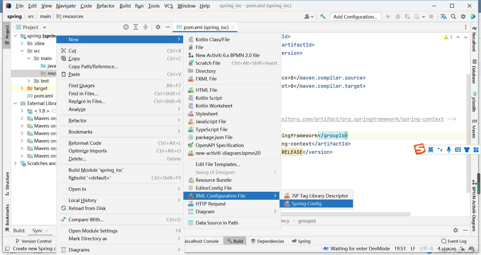Viewport: 481px width, 255px height.
Task: Click the Debug bug icon
Action: pyautogui.click(x=398, y=16)
